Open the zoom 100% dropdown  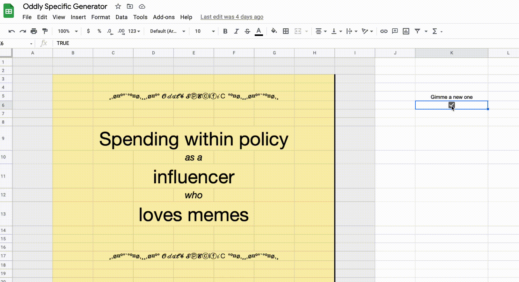pyautogui.click(x=68, y=31)
